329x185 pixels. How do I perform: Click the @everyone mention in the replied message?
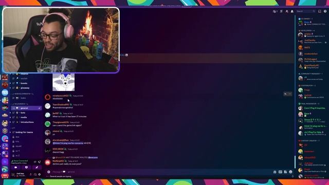[x=93, y=158]
